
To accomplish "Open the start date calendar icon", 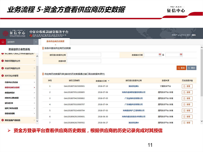I will click(160, 55).
